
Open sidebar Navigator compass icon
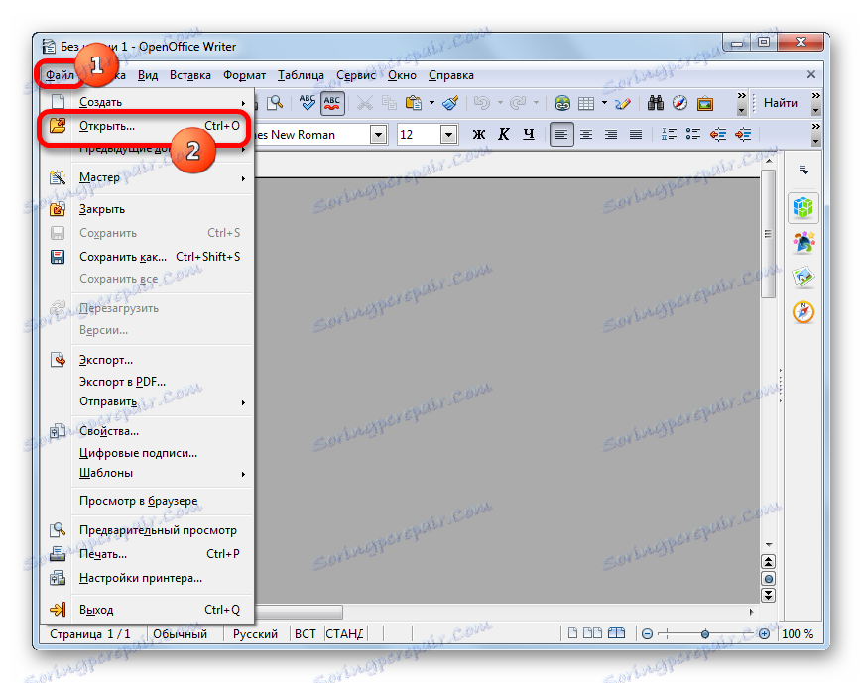(803, 312)
